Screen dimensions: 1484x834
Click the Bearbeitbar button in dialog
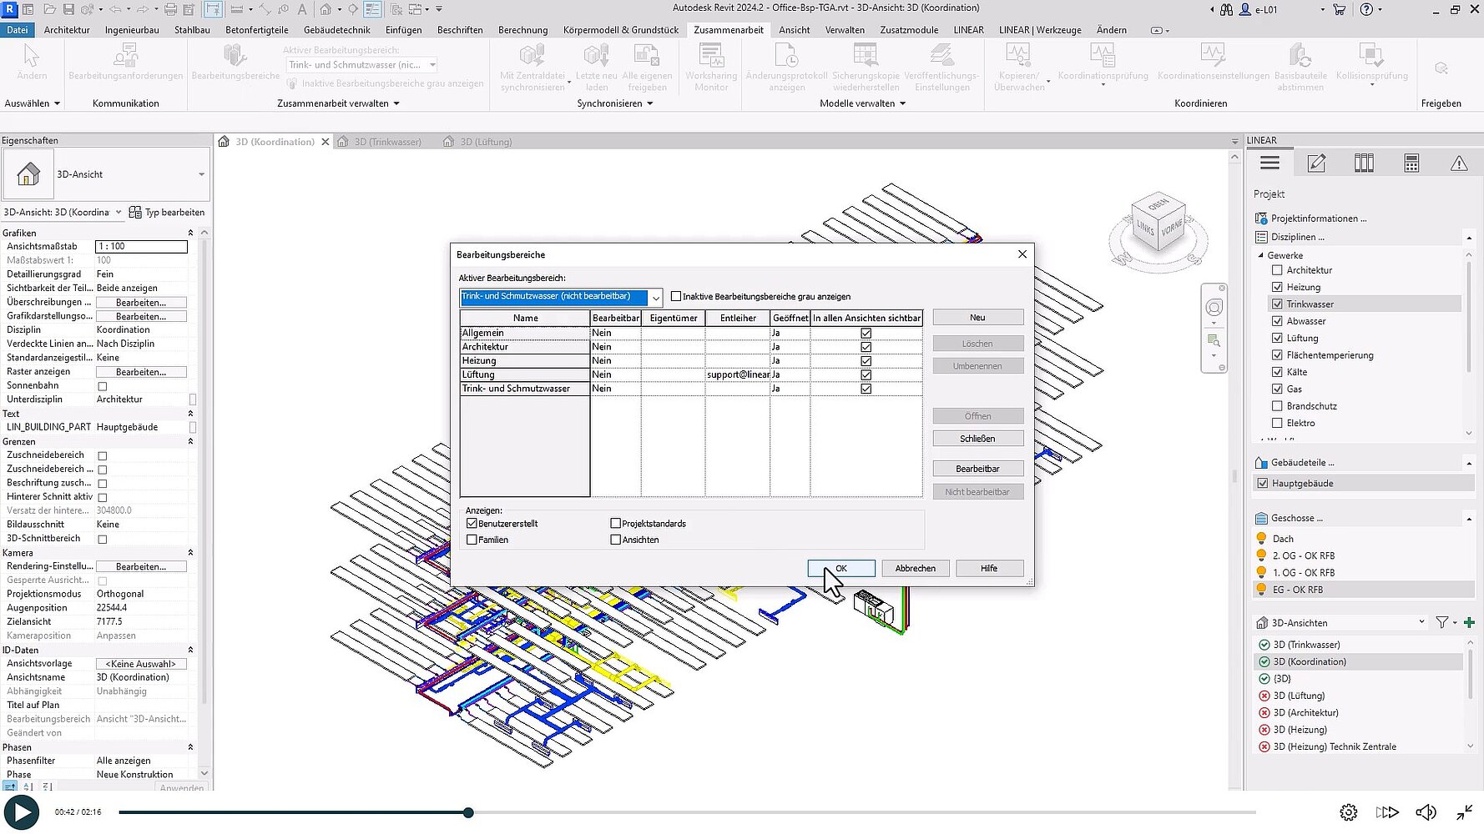tap(977, 469)
